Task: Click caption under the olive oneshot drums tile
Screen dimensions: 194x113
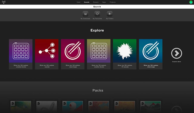Action: [99, 66]
